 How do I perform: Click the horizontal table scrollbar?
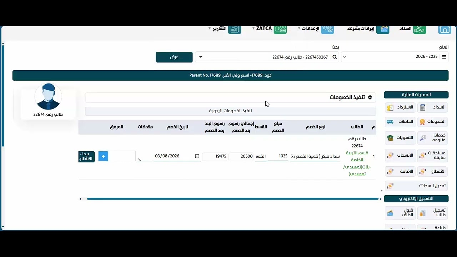232,199
